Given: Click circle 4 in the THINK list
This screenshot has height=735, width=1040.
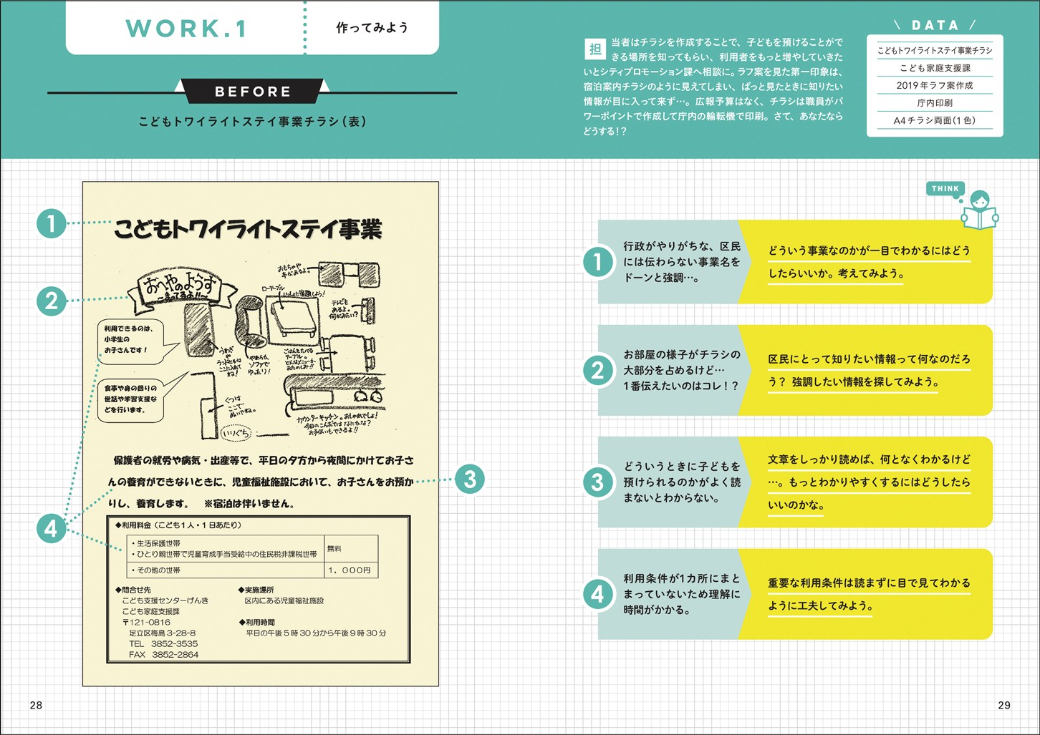Looking at the screenshot, I should [597, 594].
